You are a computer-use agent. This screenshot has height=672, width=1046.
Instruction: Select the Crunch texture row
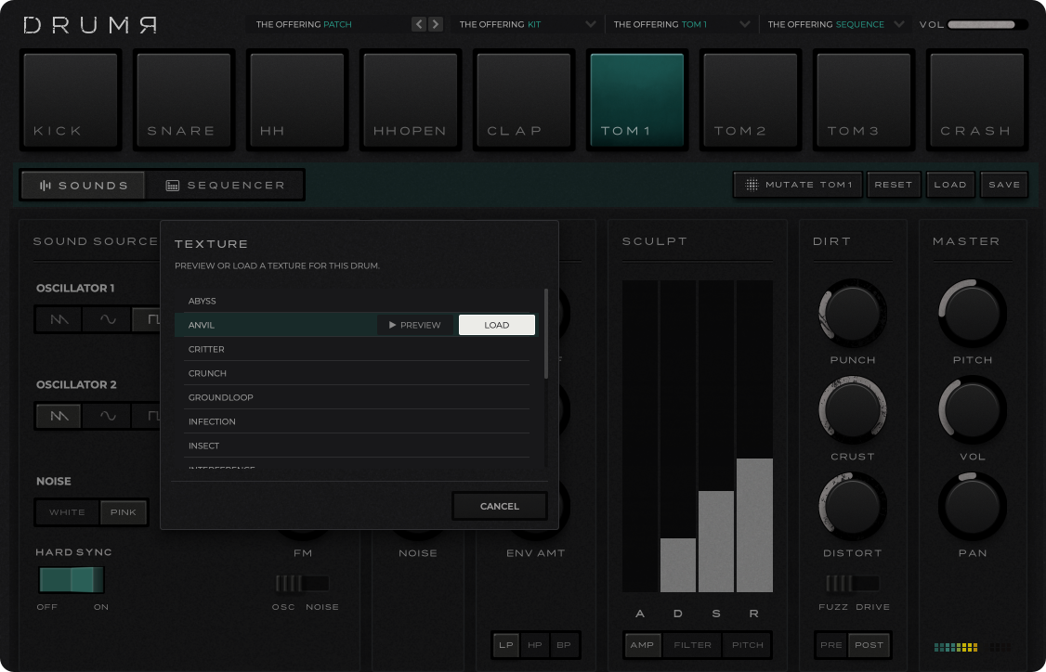pyautogui.click(x=357, y=373)
